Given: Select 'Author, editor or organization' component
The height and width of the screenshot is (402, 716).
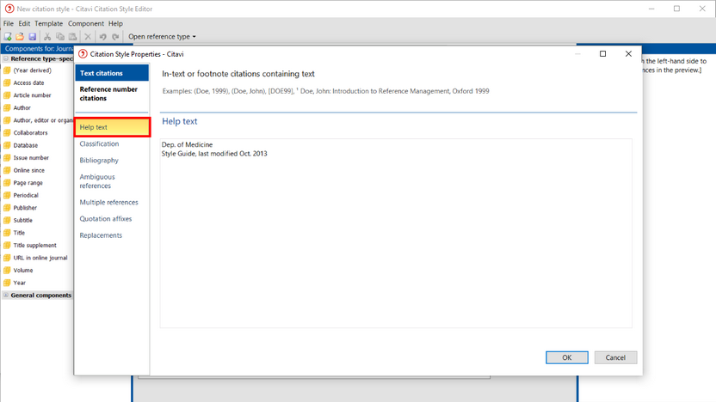Looking at the screenshot, I should point(39,120).
